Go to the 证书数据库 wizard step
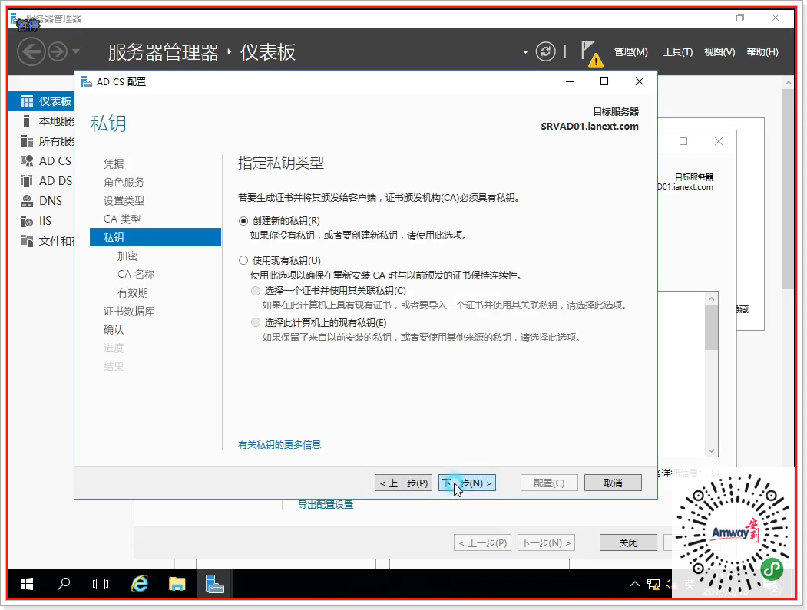Image resolution: width=807 pixels, height=610 pixels. tap(129, 312)
